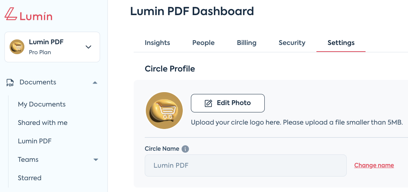This screenshot has height=192, width=408.
Task: Switch to the Insights tab
Action: [x=157, y=43]
